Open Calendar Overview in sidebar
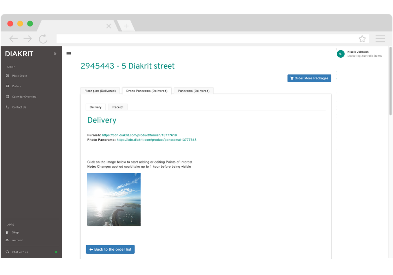The width and height of the screenshot is (393, 275). click(x=24, y=97)
